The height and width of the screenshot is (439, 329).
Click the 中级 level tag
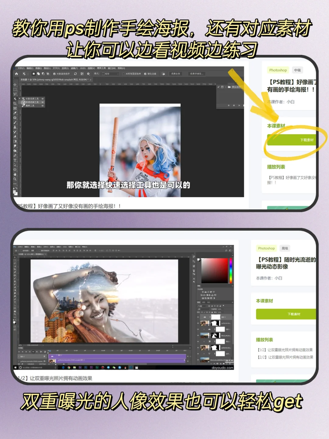coord(297,70)
